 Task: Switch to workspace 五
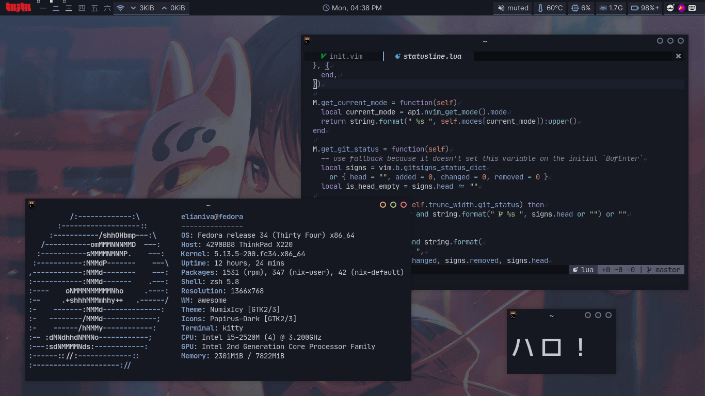tap(94, 8)
